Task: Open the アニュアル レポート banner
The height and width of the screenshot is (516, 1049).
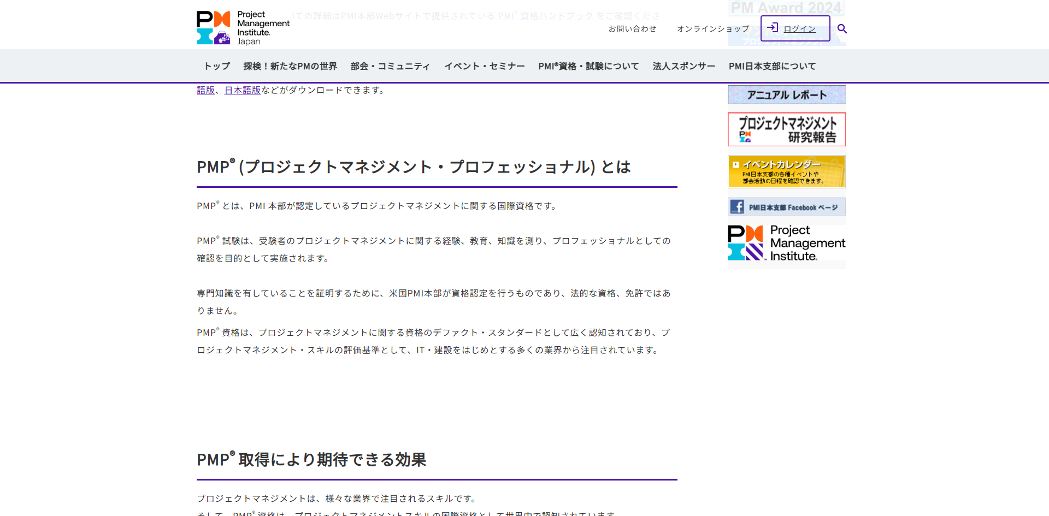Action: coord(787,94)
